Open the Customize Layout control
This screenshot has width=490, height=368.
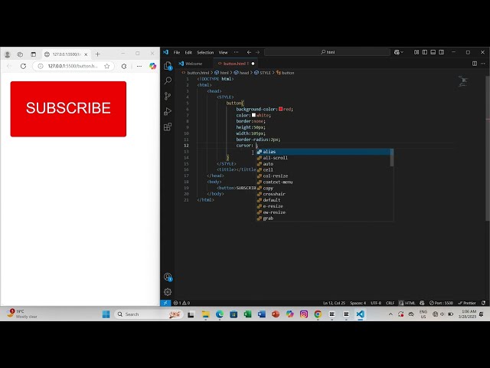(x=416, y=52)
